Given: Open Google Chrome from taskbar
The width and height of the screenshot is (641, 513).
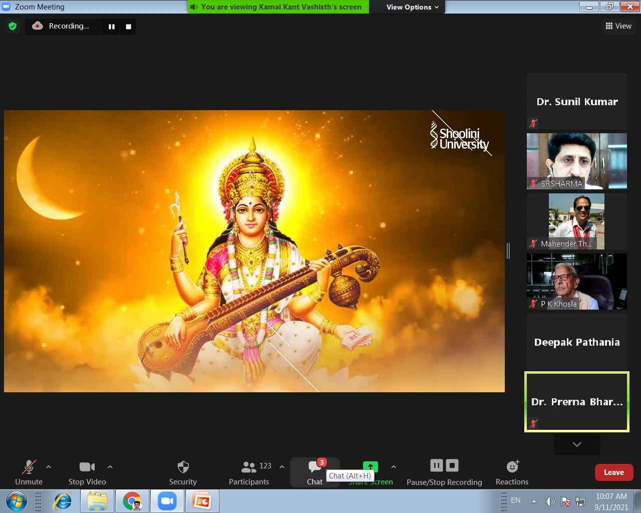Looking at the screenshot, I should [132, 501].
